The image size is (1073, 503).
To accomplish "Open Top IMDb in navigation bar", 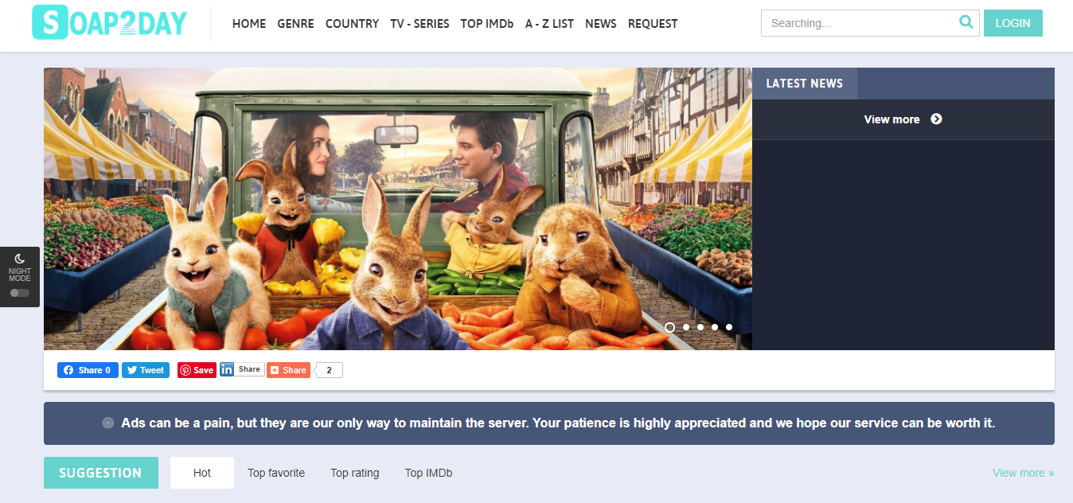I will pyautogui.click(x=487, y=24).
